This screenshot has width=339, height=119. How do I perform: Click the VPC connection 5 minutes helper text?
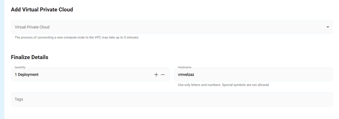coord(77,37)
